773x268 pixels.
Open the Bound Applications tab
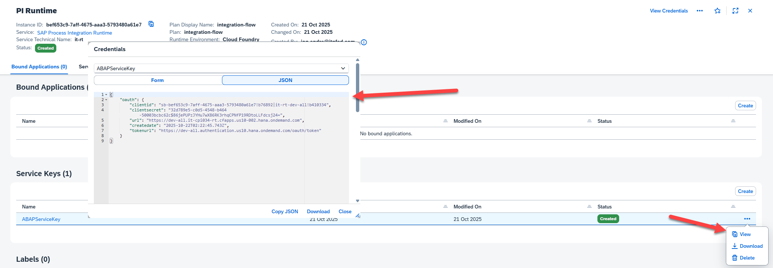[x=39, y=67]
